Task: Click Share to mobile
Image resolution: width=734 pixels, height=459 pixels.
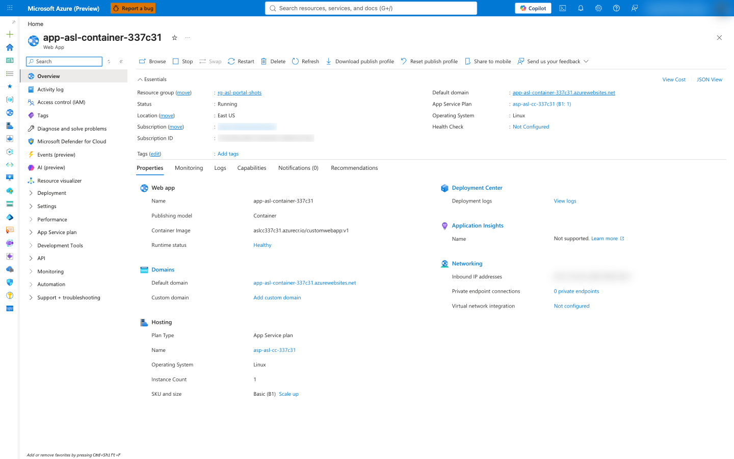Action: [x=488, y=62]
